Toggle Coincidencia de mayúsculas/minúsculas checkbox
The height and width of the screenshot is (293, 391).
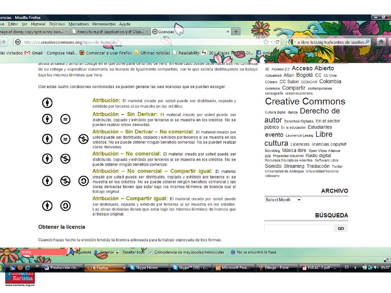pyautogui.click(x=150, y=252)
